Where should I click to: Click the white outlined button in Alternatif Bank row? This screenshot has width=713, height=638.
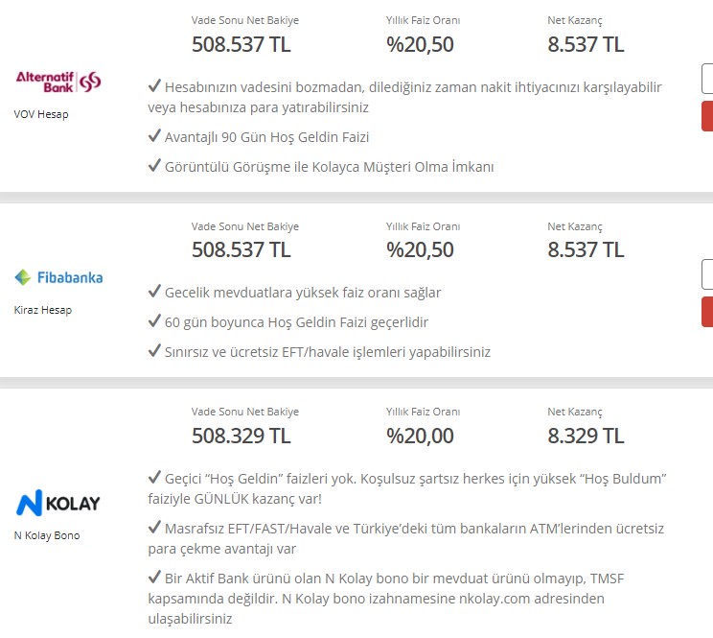pos(707,79)
